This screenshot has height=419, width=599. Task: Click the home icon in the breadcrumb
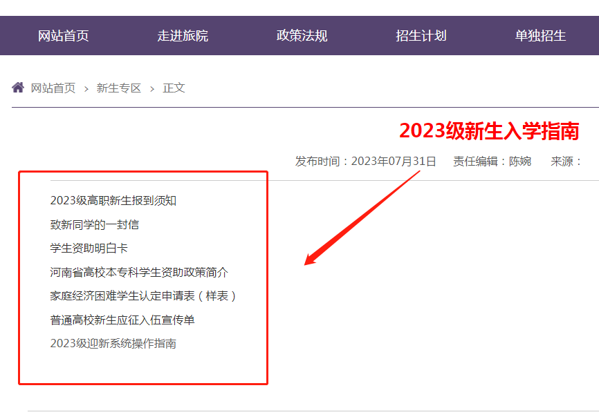(x=17, y=87)
